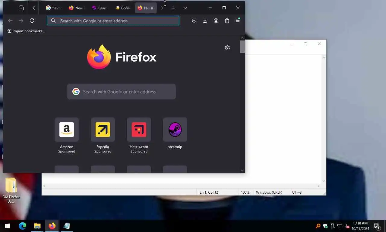Screen dimensions: 386x232
Task: Minimize the Firefox window
Action: click(x=210, y=8)
